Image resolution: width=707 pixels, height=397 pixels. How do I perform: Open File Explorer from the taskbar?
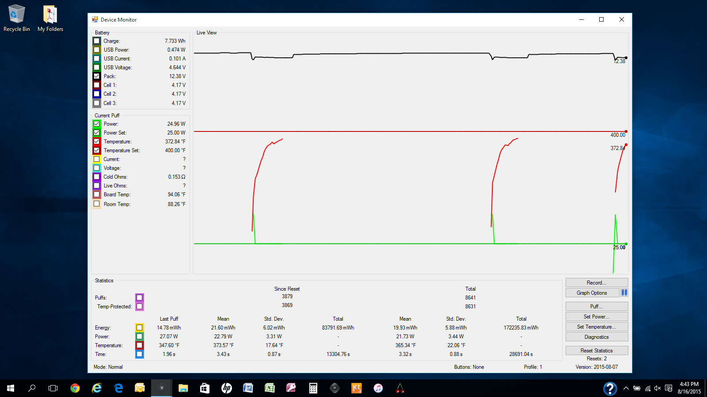tap(183, 388)
